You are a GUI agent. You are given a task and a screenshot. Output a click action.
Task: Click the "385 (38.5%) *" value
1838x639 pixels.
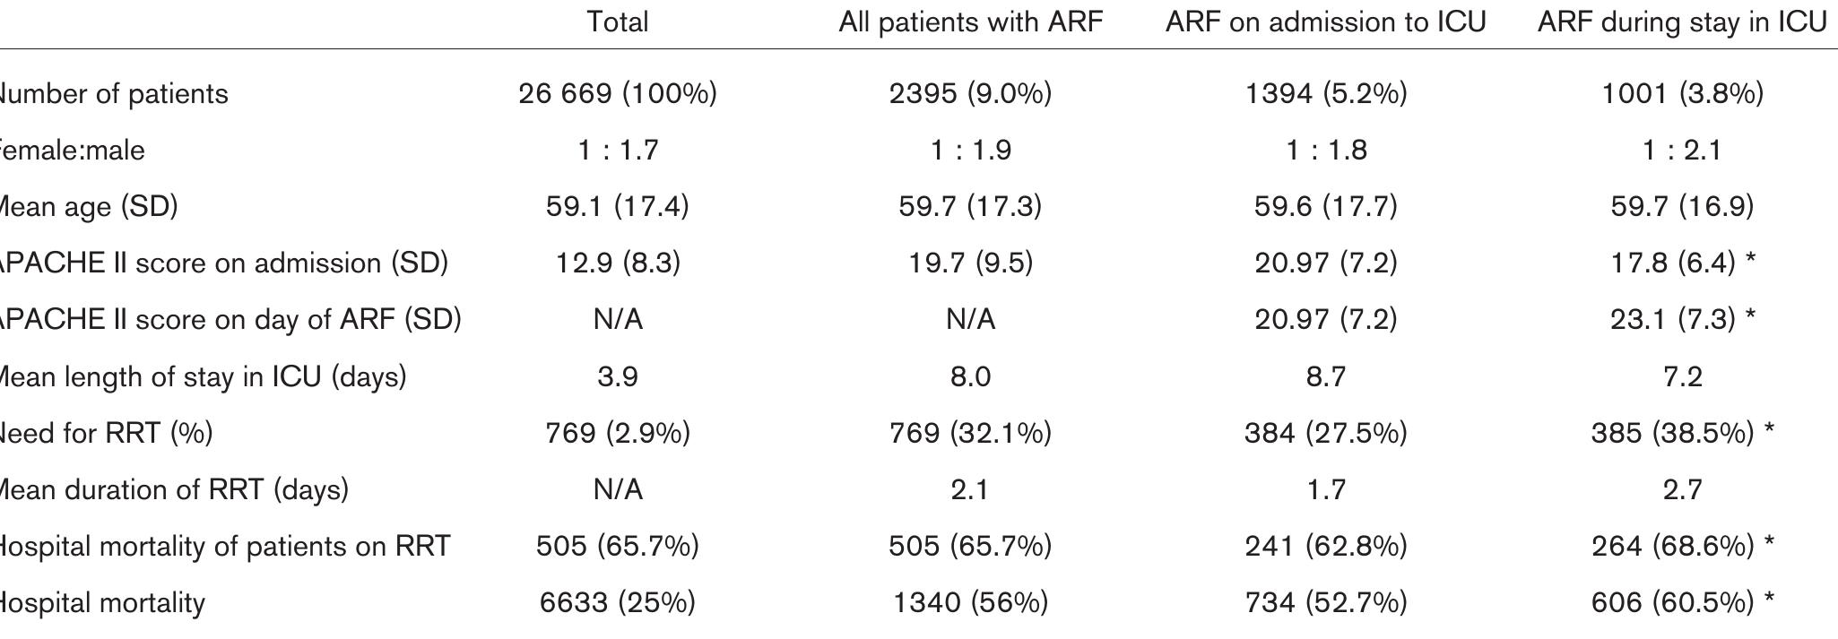[x=1682, y=433]
